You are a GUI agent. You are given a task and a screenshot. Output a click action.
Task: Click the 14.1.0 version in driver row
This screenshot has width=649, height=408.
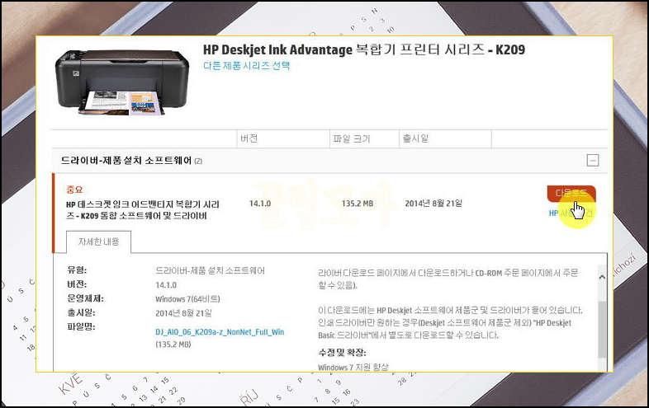(260, 204)
